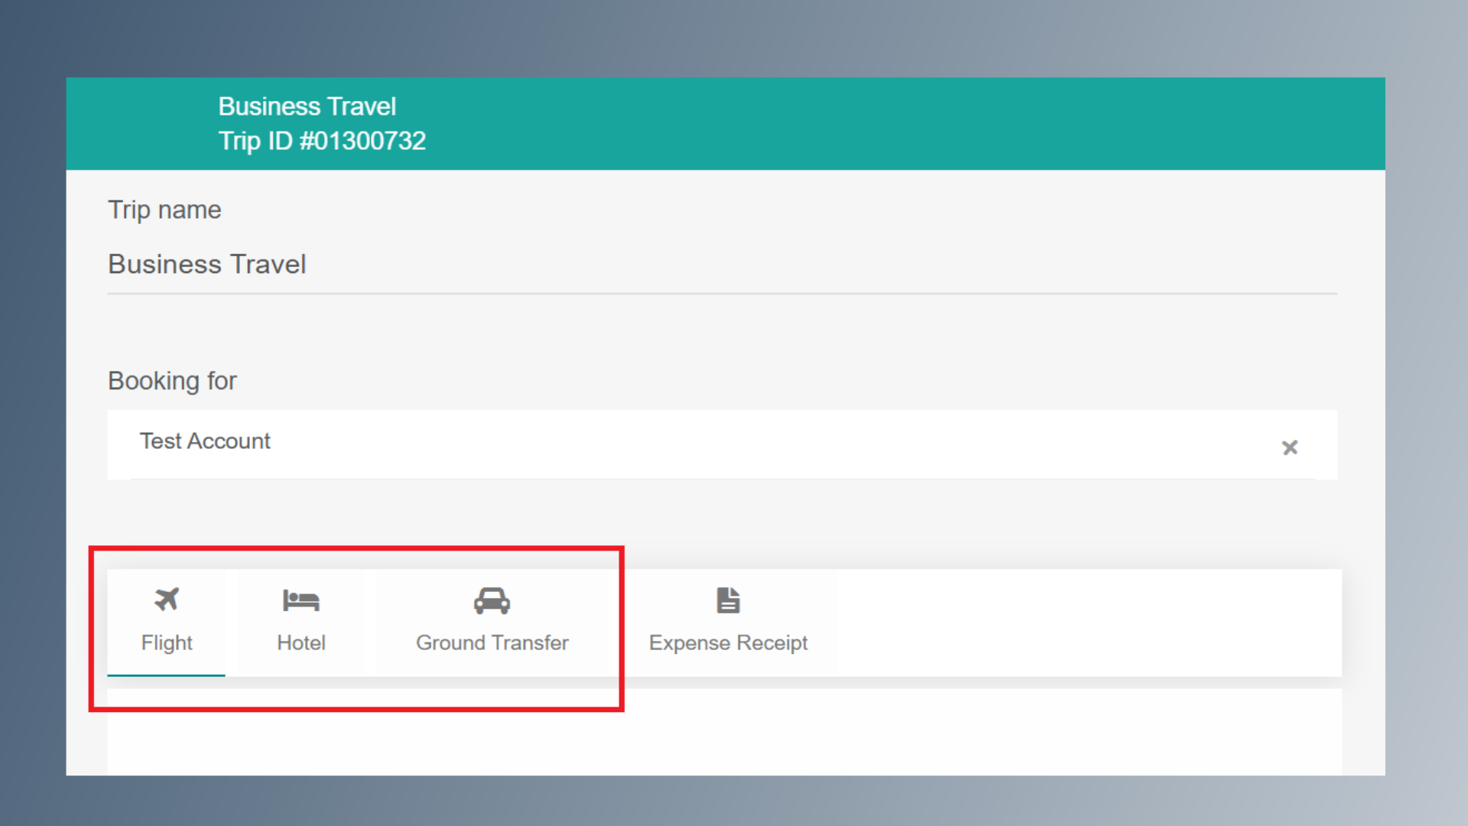Click the car icon for Ground Transfer
The height and width of the screenshot is (826, 1468).
(x=492, y=601)
